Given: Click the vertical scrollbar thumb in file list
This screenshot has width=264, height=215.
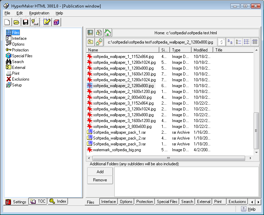Looking at the screenshot, I should 256,131.
